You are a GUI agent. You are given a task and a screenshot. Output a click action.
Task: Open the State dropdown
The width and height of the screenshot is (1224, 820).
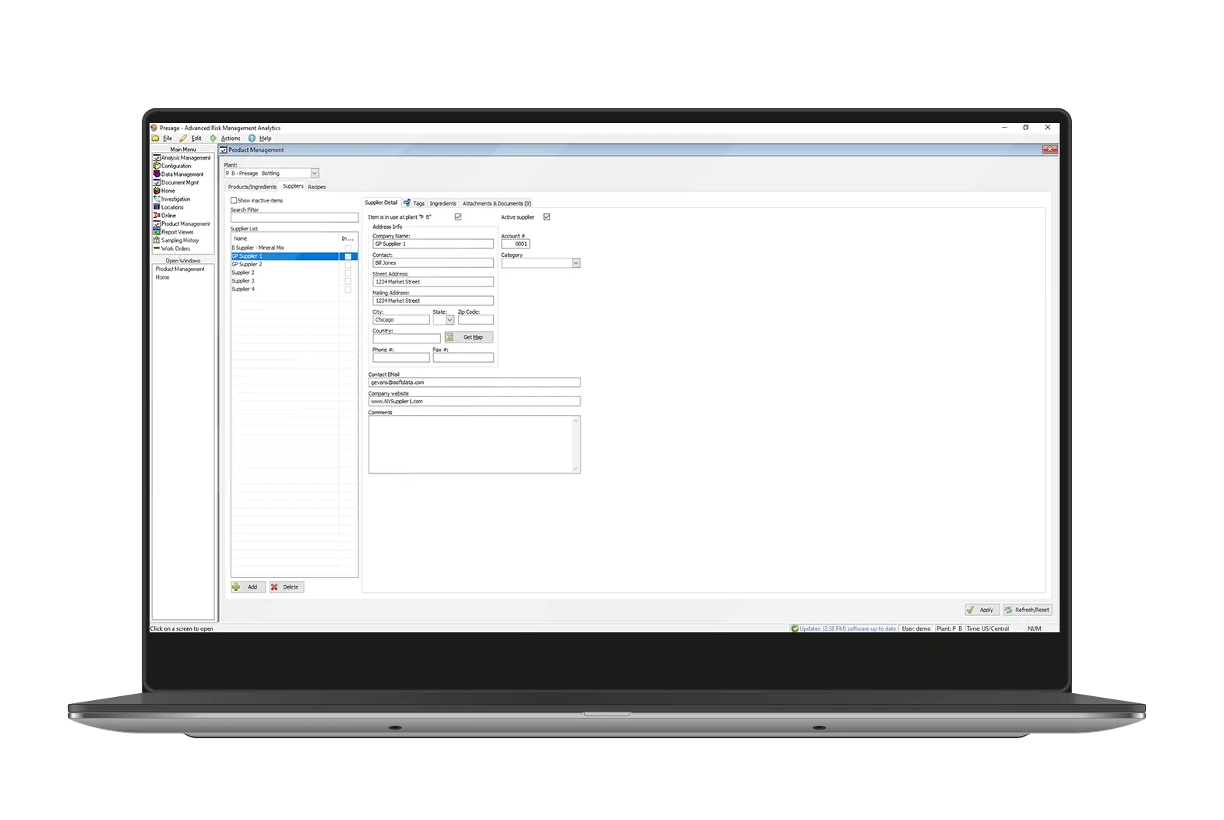pos(450,320)
